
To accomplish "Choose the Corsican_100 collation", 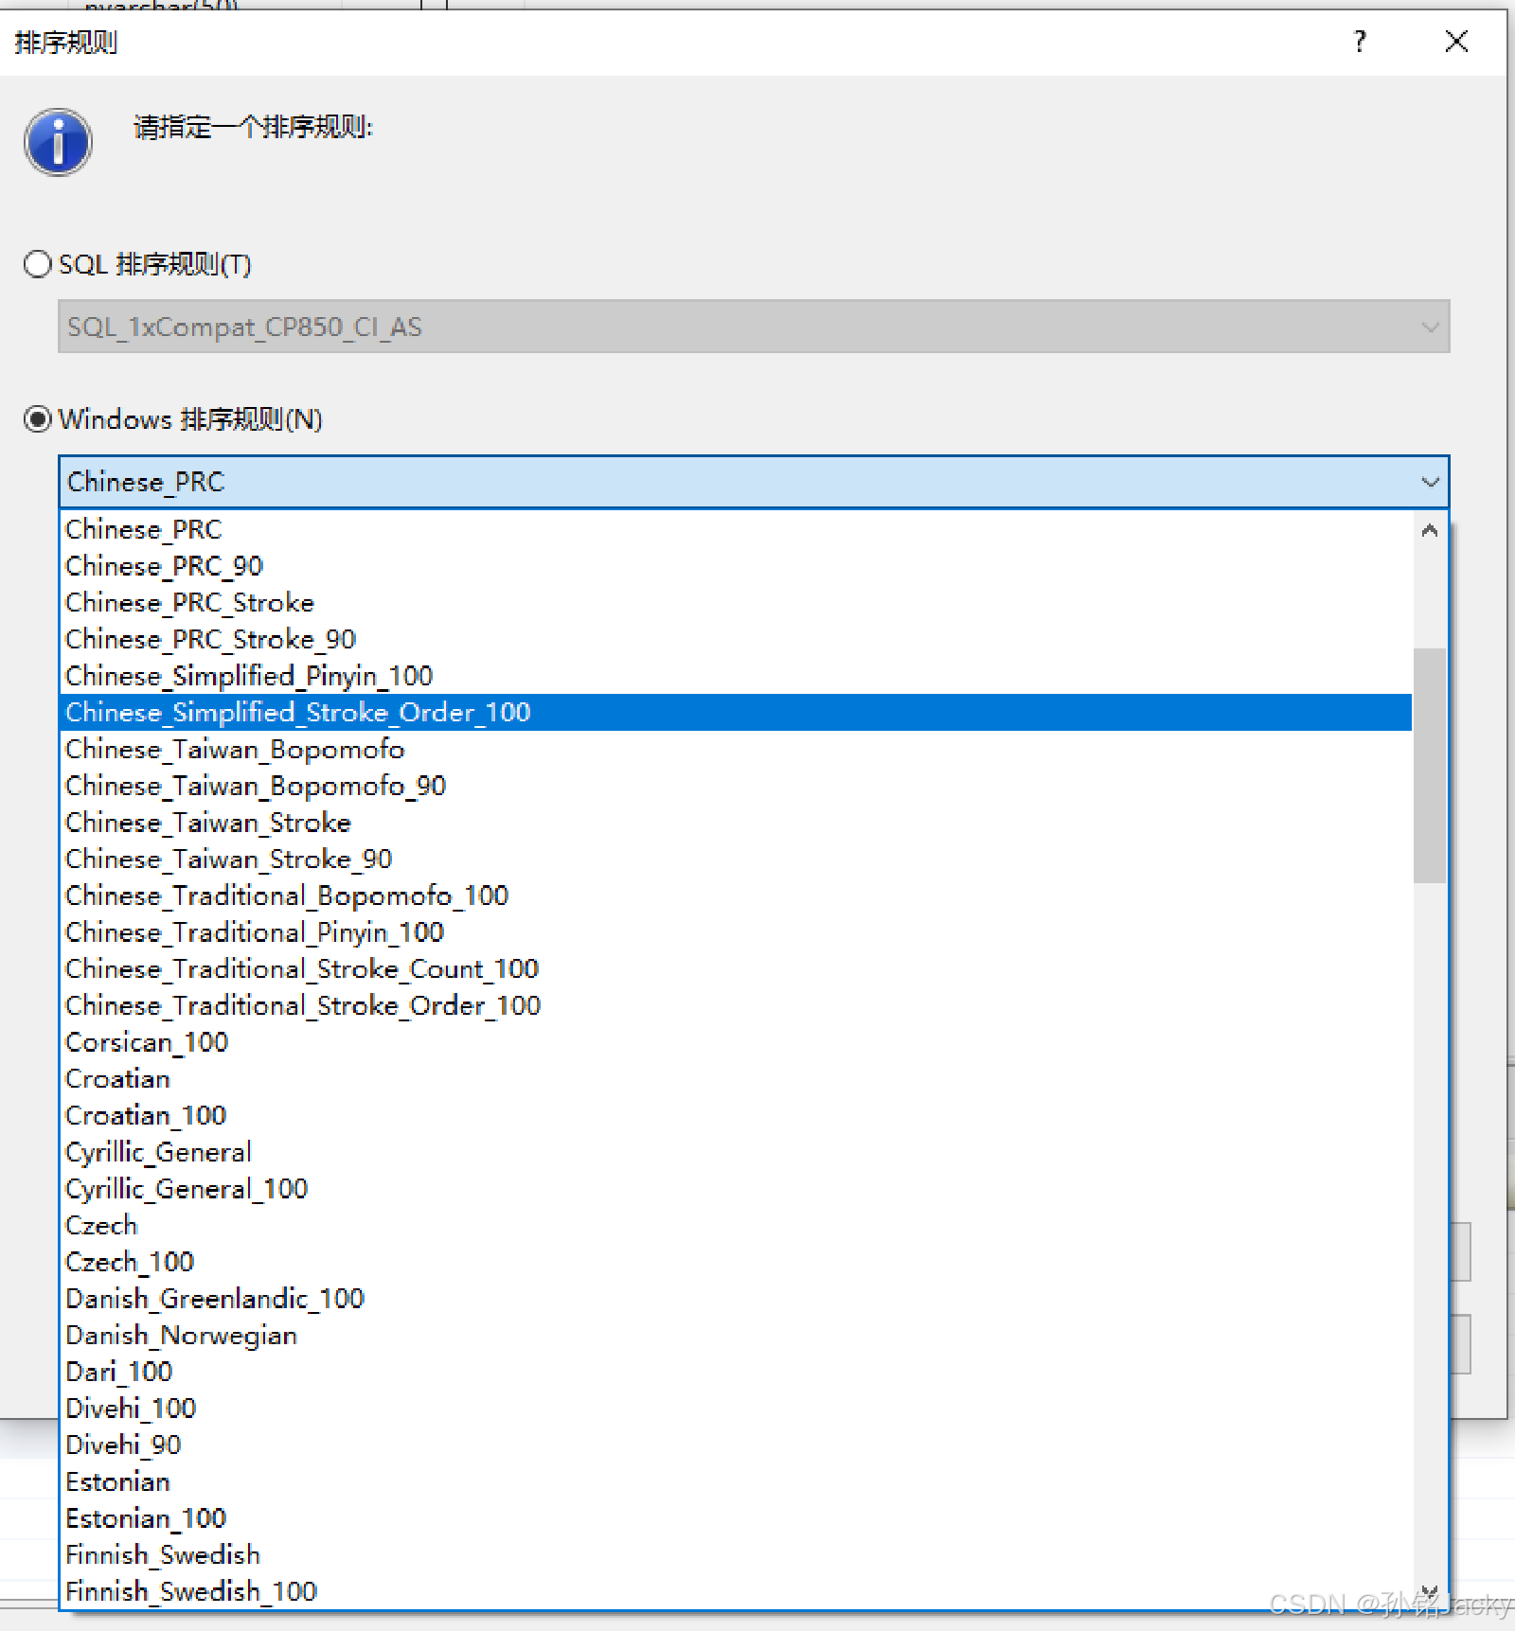I will (147, 1042).
